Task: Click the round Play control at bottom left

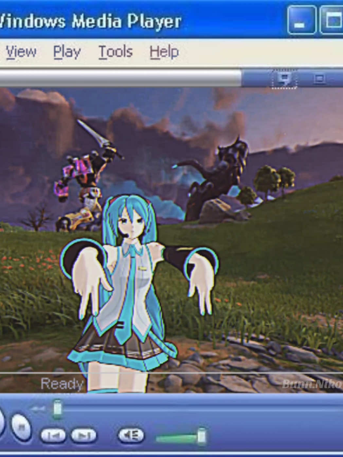Action: coord(3,428)
